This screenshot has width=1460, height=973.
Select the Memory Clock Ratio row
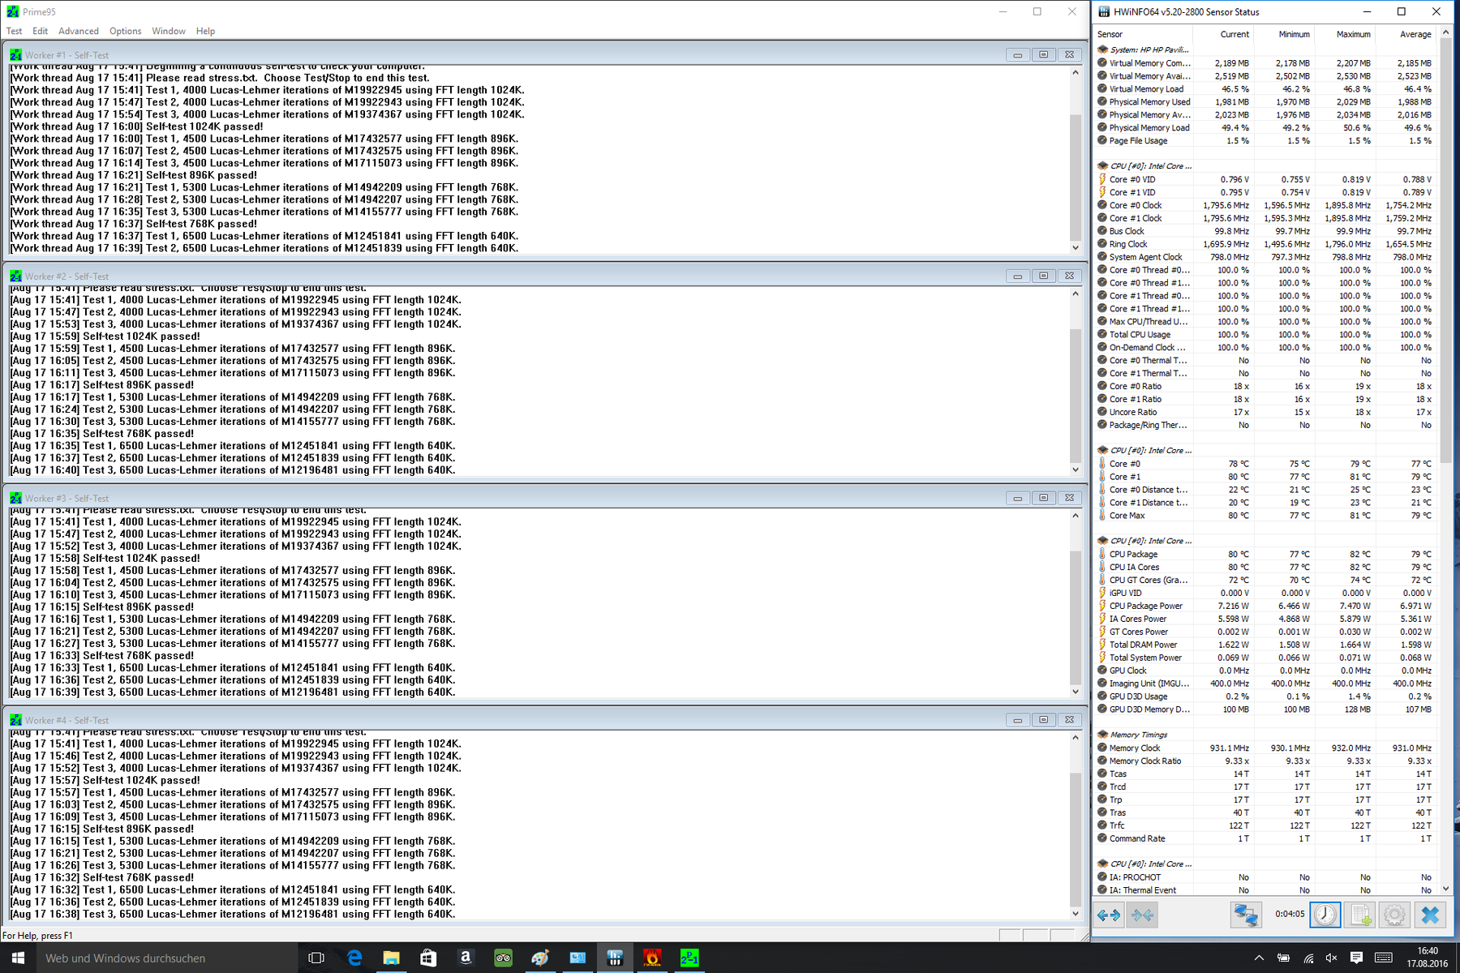point(1265,761)
